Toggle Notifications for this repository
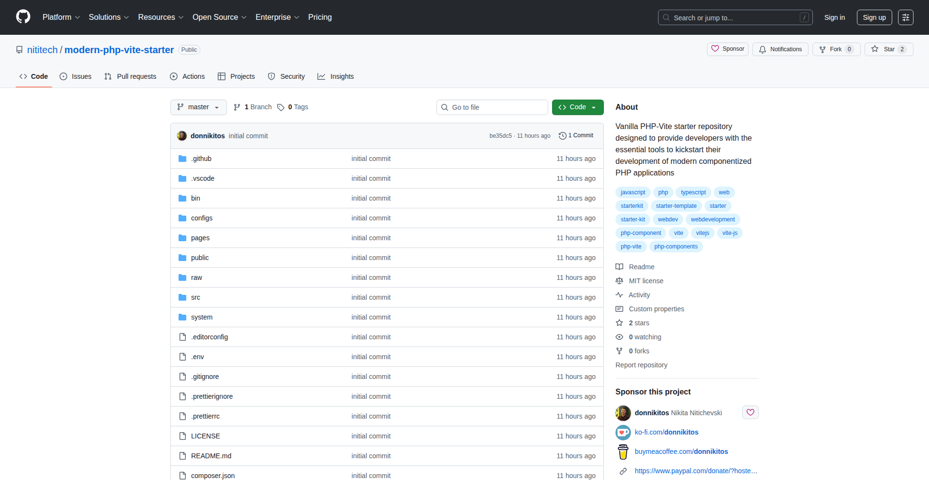 [780, 49]
